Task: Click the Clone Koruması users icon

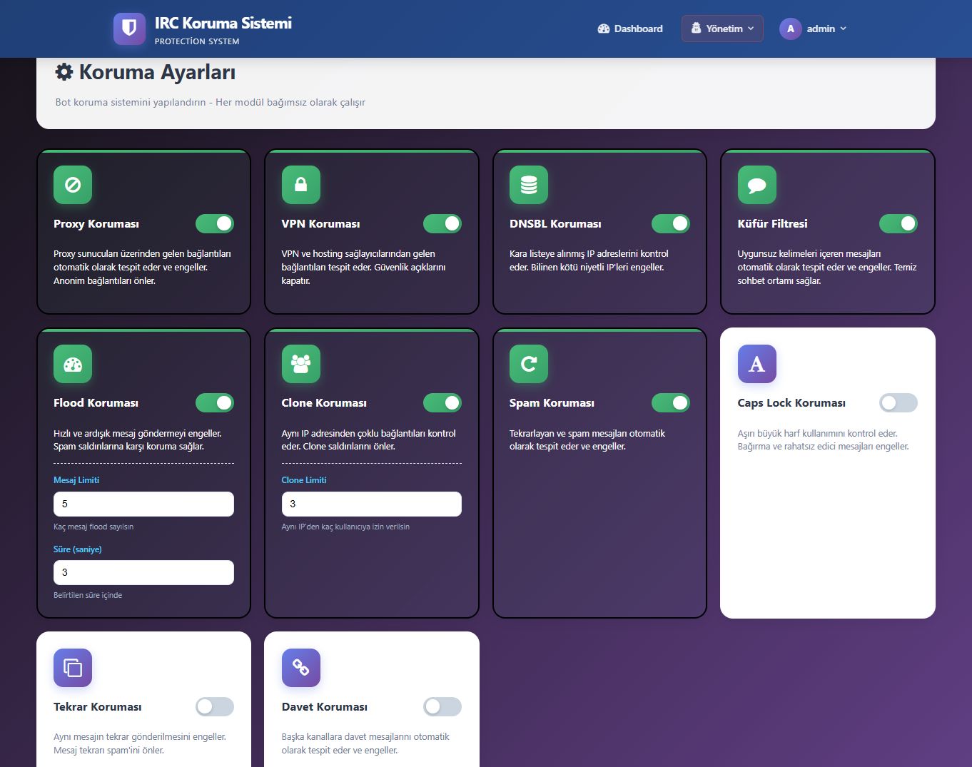Action: pyautogui.click(x=300, y=364)
